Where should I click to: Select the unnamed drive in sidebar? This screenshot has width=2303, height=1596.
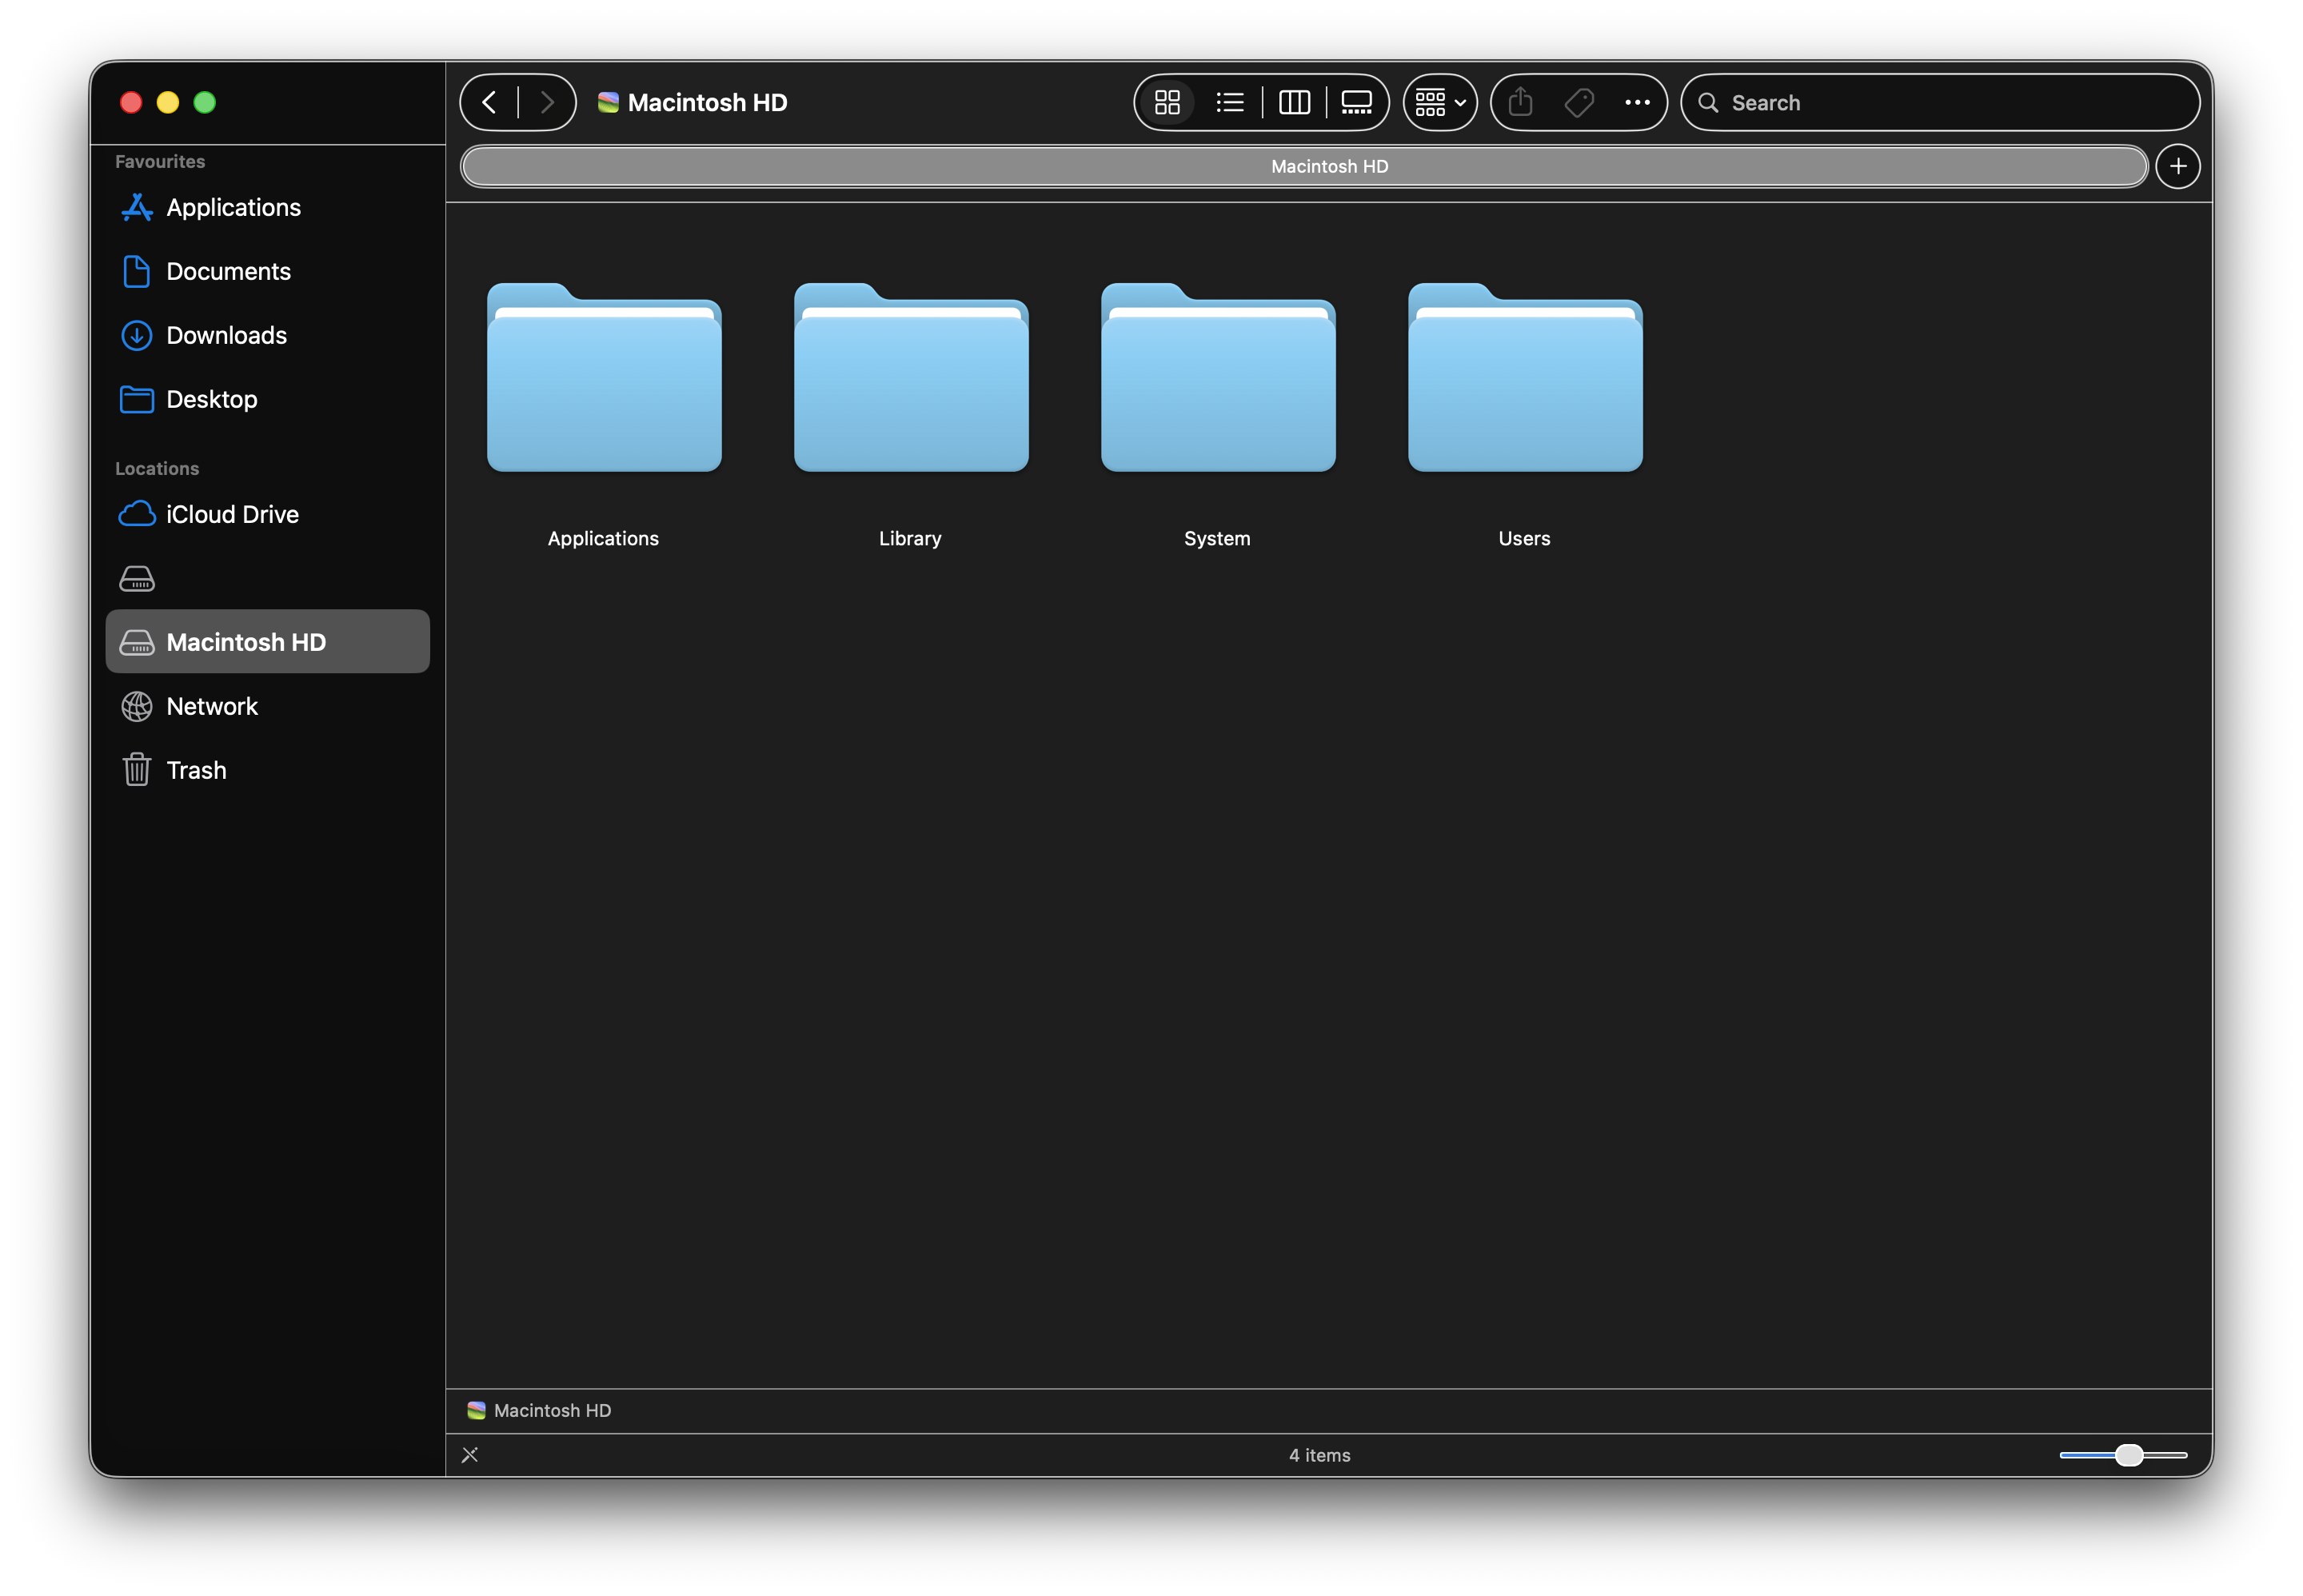267,578
